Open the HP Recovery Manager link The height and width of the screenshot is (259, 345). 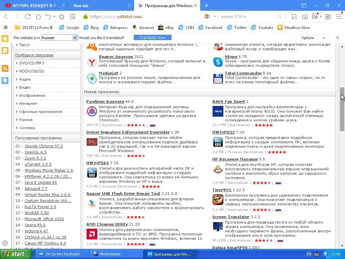point(235,159)
